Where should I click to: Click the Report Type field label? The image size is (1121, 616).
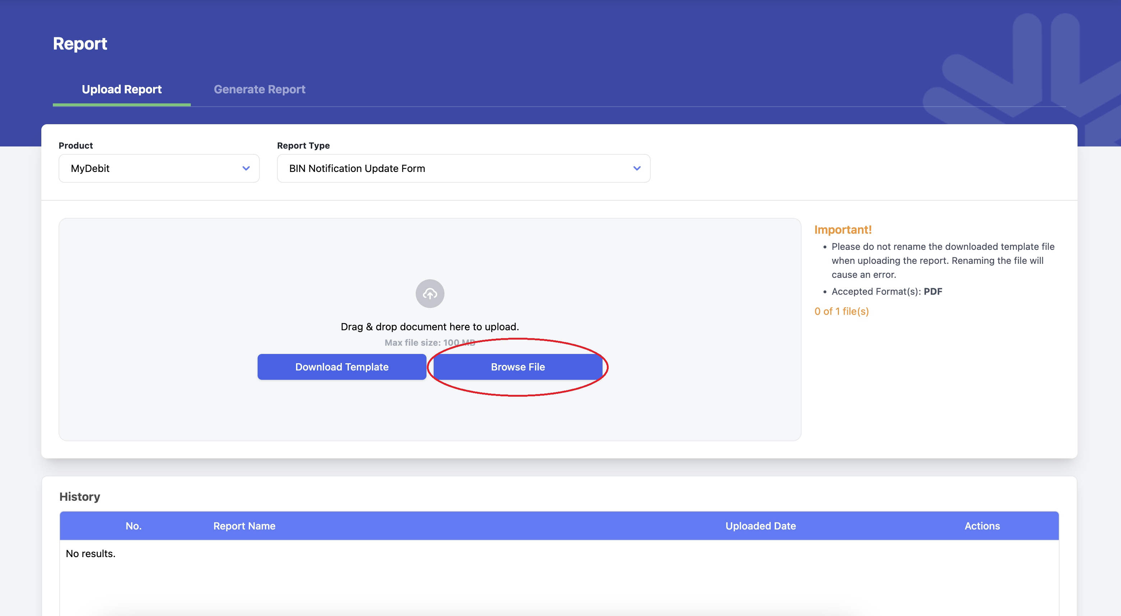(303, 145)
